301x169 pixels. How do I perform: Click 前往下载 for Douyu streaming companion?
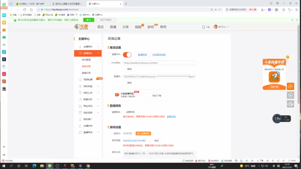click(157, 96)
